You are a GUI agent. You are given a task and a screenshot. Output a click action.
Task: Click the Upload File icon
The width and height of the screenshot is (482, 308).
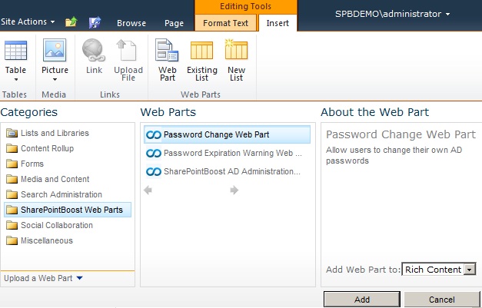click(127, 50)
